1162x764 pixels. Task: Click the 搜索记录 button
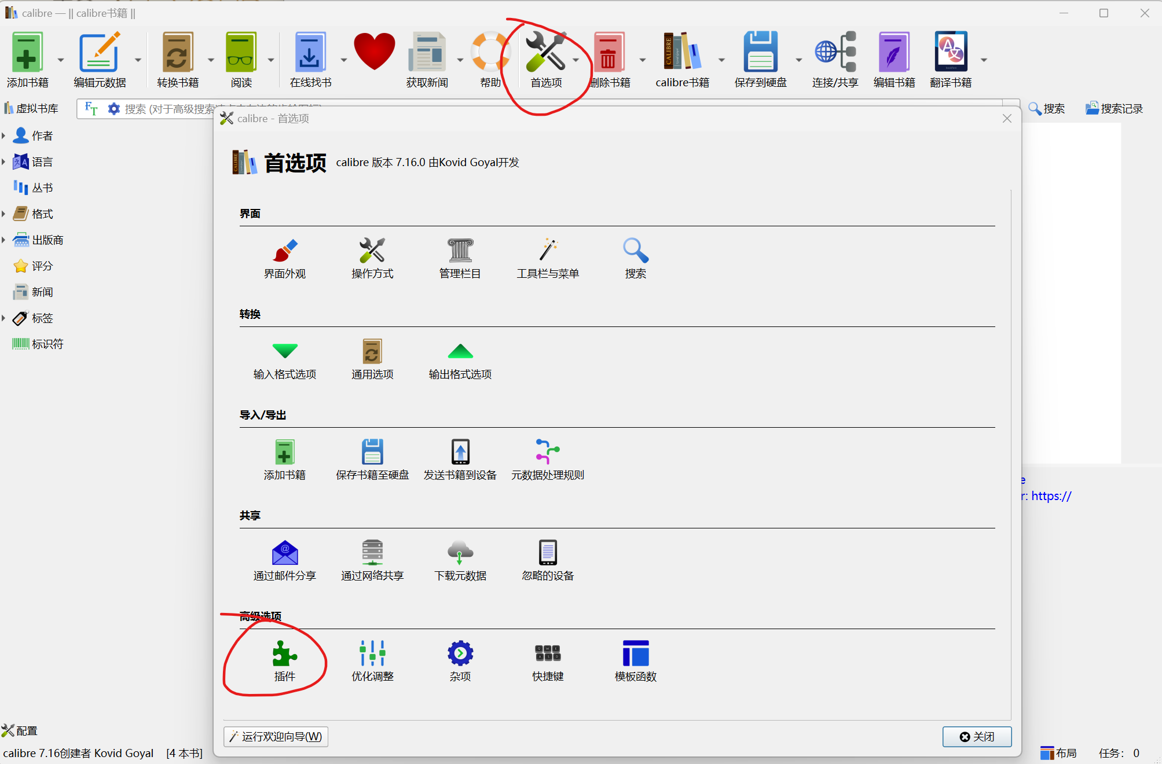1114,108
